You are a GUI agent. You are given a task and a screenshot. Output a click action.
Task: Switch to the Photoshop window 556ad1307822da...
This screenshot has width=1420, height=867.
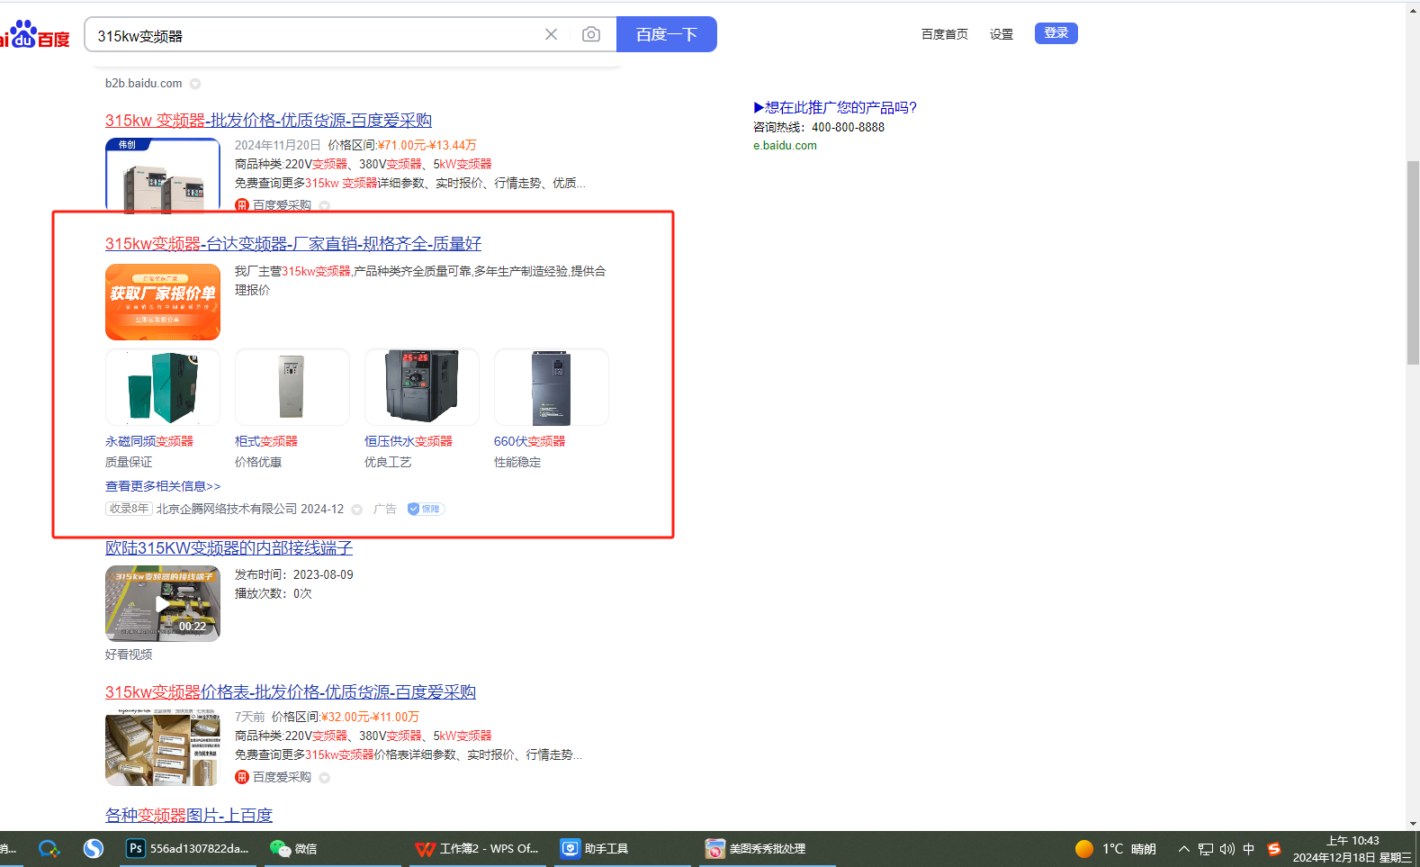coord(188,848)
